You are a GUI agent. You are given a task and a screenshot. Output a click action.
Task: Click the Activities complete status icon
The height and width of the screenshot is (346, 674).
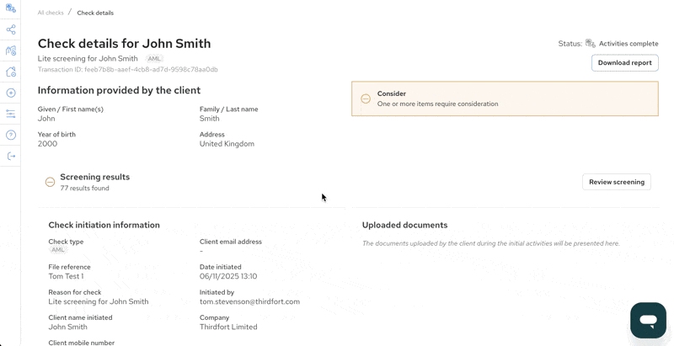click(591, 44)
